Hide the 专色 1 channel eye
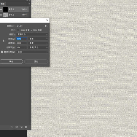The image size is (137, 137). click(x=1, y=15)
